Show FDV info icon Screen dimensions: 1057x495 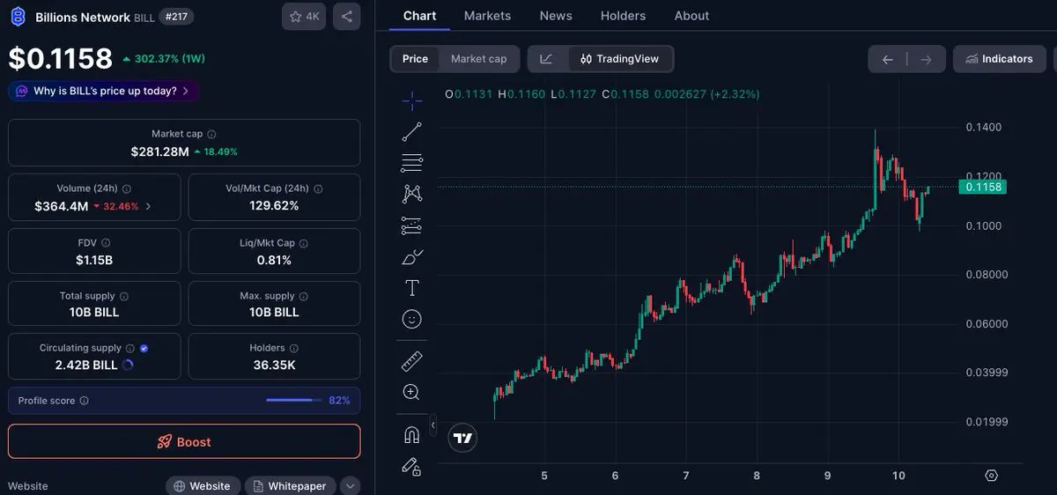click(x=106, y=242)
